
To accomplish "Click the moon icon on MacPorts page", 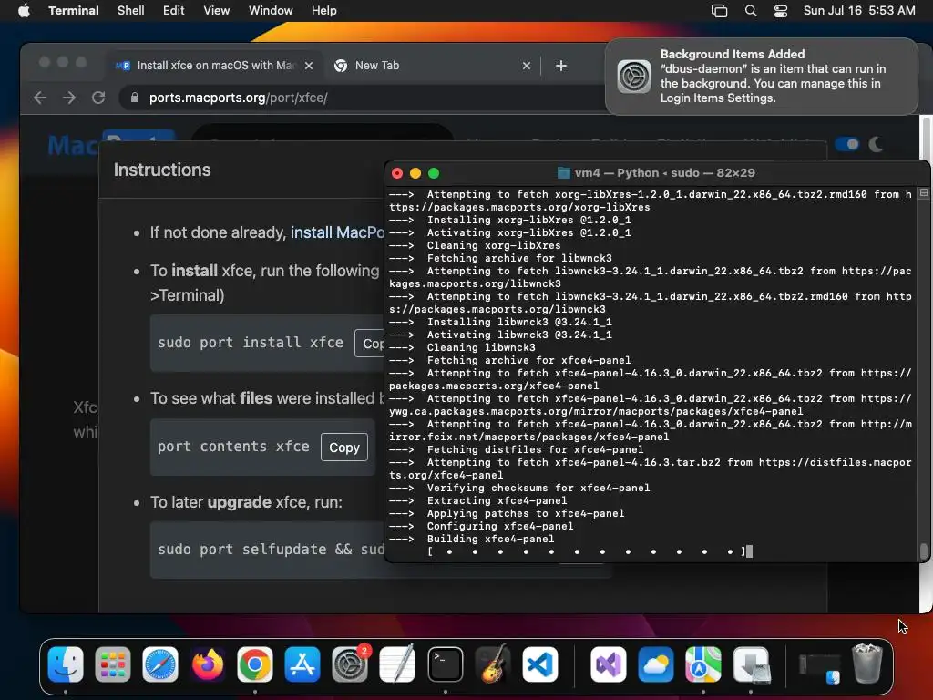I will [876, 144].
